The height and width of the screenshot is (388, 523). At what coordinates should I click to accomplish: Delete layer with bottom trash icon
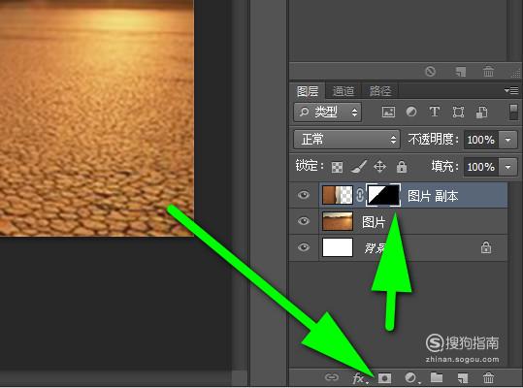point(488,378)
